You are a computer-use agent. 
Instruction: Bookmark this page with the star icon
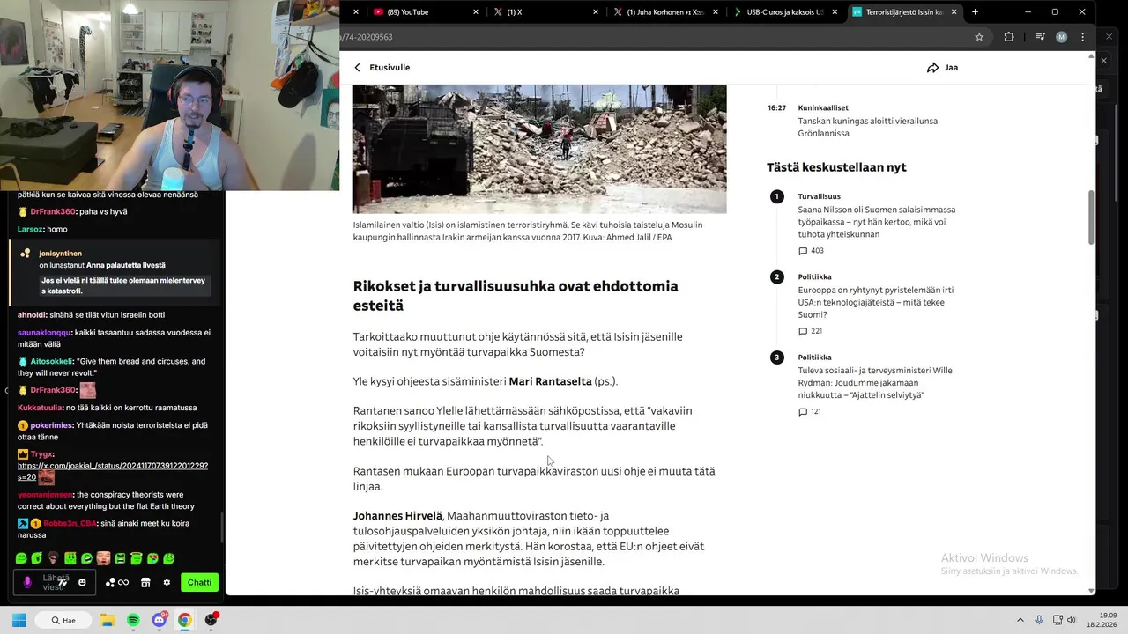(x=979, y=37)
